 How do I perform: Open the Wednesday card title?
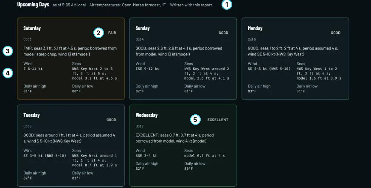point(146,115)
